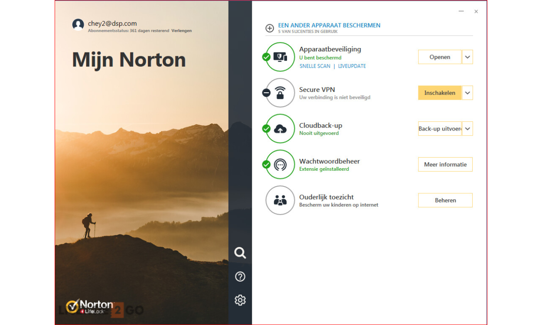Open settings with the gear icon
This screenshot has width=542, height=325.
[x=240, y=300]
